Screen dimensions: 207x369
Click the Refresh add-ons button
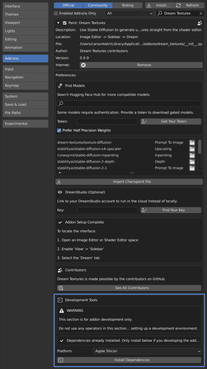tap(189, 5)
